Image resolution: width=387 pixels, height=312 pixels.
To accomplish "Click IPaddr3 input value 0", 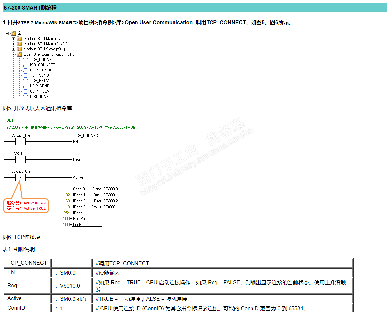I will 69,207.
